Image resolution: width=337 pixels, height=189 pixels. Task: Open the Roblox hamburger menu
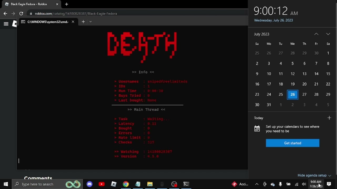click(x=6, y=24)
